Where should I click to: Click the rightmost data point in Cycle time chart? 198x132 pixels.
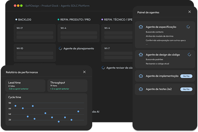[x=78, y=112]
